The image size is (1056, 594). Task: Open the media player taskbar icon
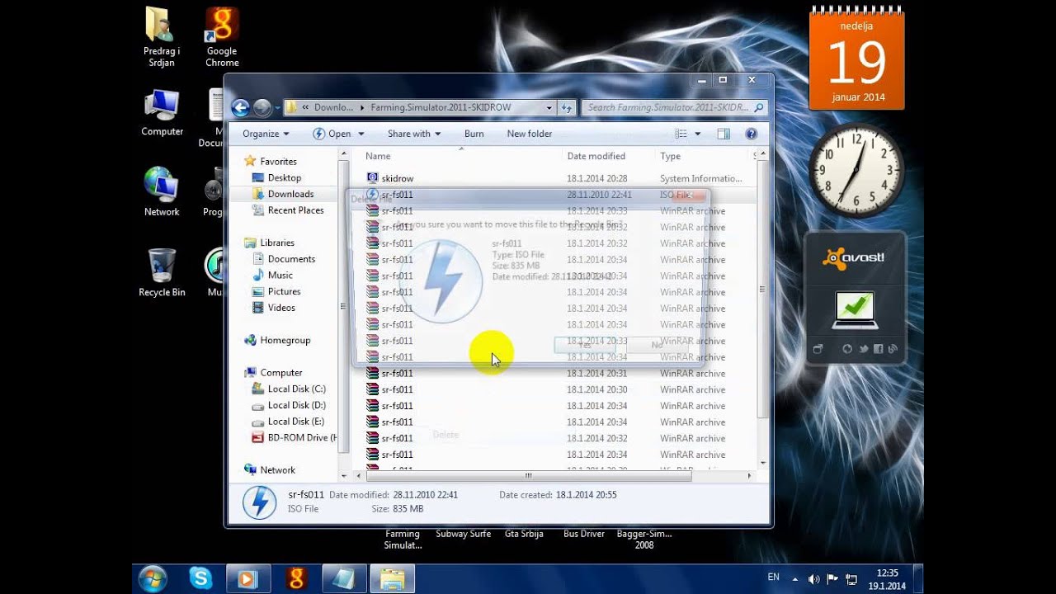point(247,578)
